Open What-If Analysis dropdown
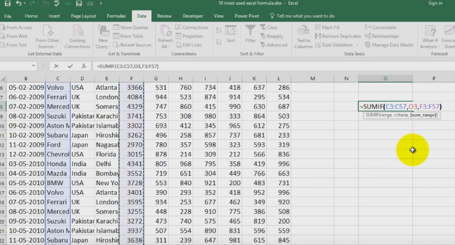Viewport: 455px width, 245px height. [x=430, y=37]
